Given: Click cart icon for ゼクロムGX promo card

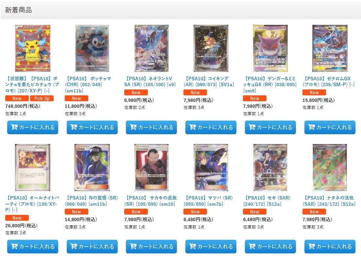Looking at the screenshot, I should [312, 127].
